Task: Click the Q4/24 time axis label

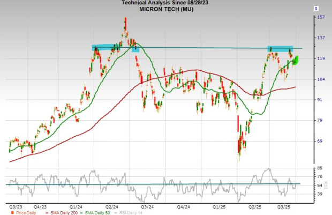Action: click(183, 207)
